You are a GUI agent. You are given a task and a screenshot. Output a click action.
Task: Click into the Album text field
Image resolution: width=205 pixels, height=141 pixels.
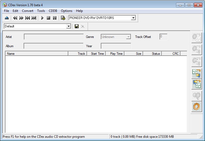(x=53, y=46)
